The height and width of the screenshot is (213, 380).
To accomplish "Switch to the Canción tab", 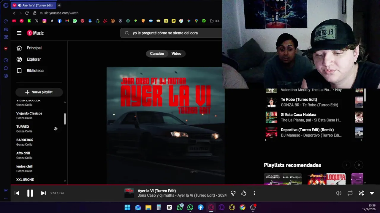I will pos(157,54).
